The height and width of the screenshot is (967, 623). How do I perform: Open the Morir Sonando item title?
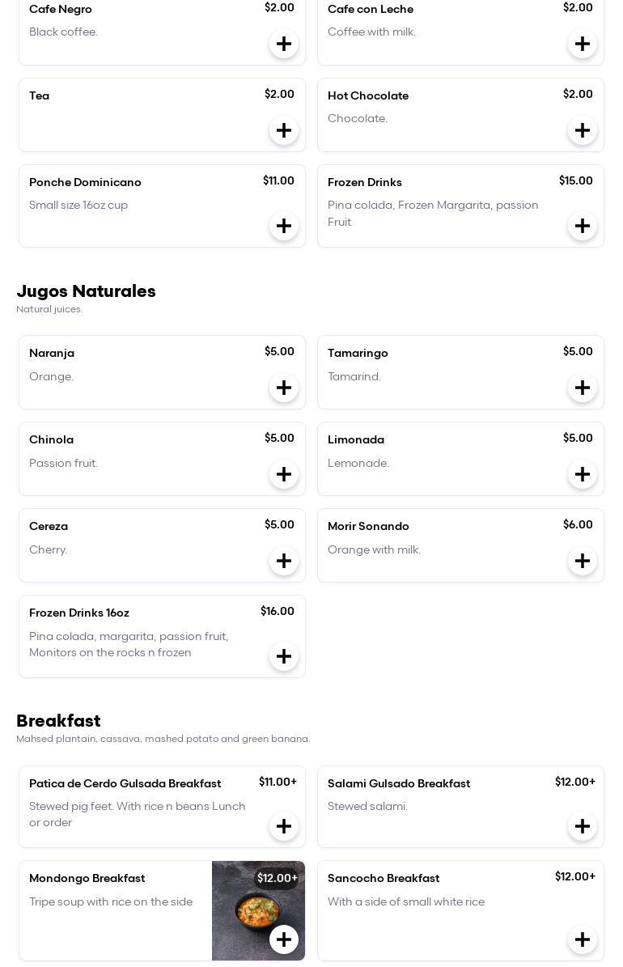(368, 526)
